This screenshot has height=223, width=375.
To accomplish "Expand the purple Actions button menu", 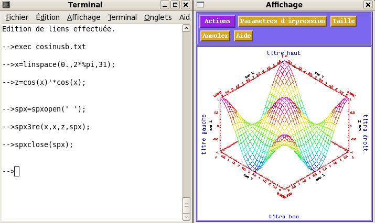I will point(217,21).
